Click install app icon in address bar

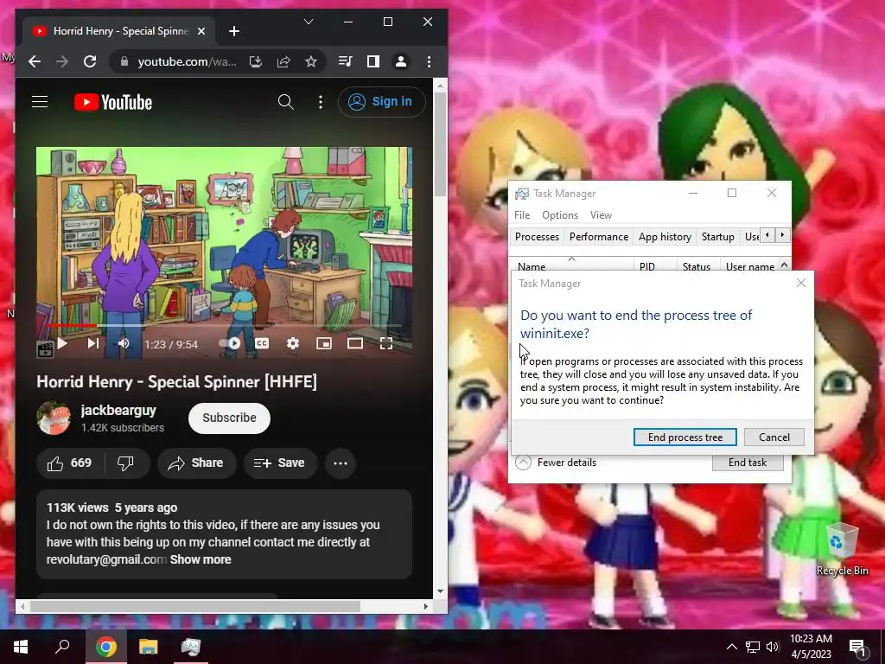tap(256, 61)
